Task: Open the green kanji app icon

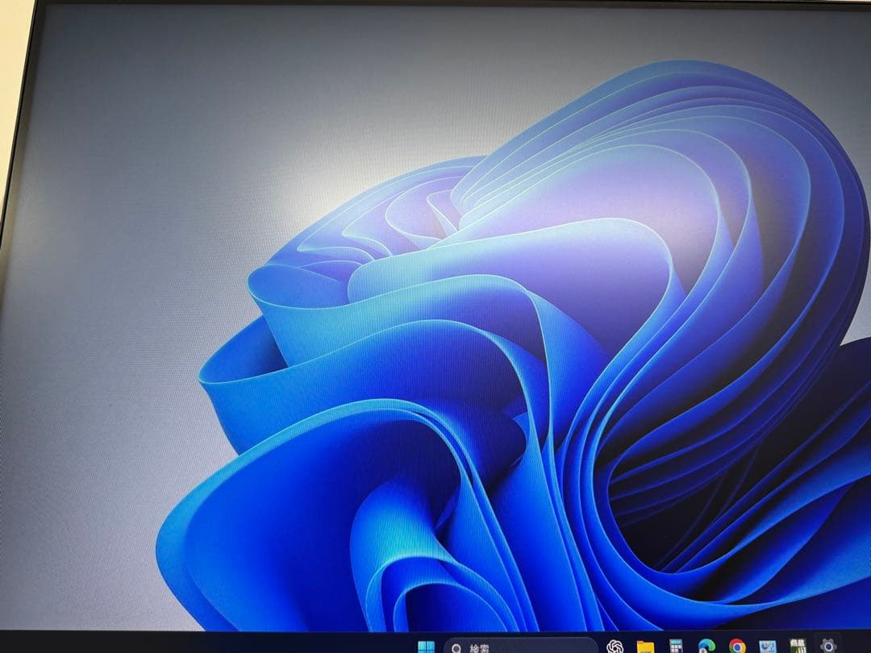Action: (x=798, y=645)
